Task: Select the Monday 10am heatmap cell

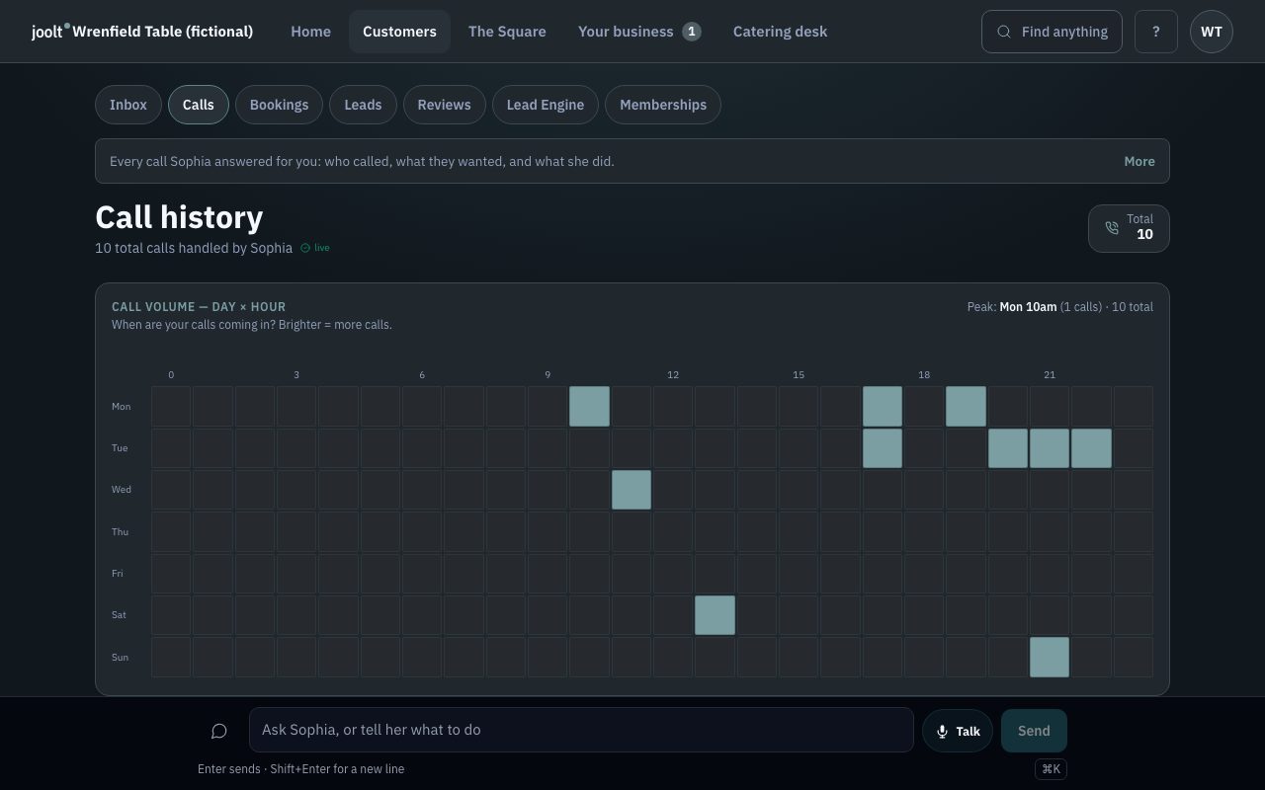Action: pyautogui.click(x=589, y=406)
